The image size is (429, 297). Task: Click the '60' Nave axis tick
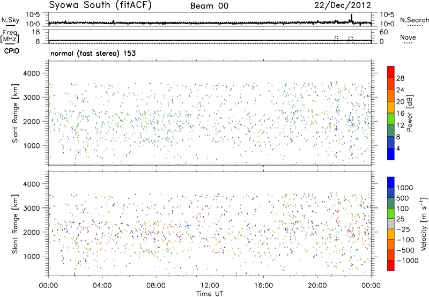pos(384,32)
